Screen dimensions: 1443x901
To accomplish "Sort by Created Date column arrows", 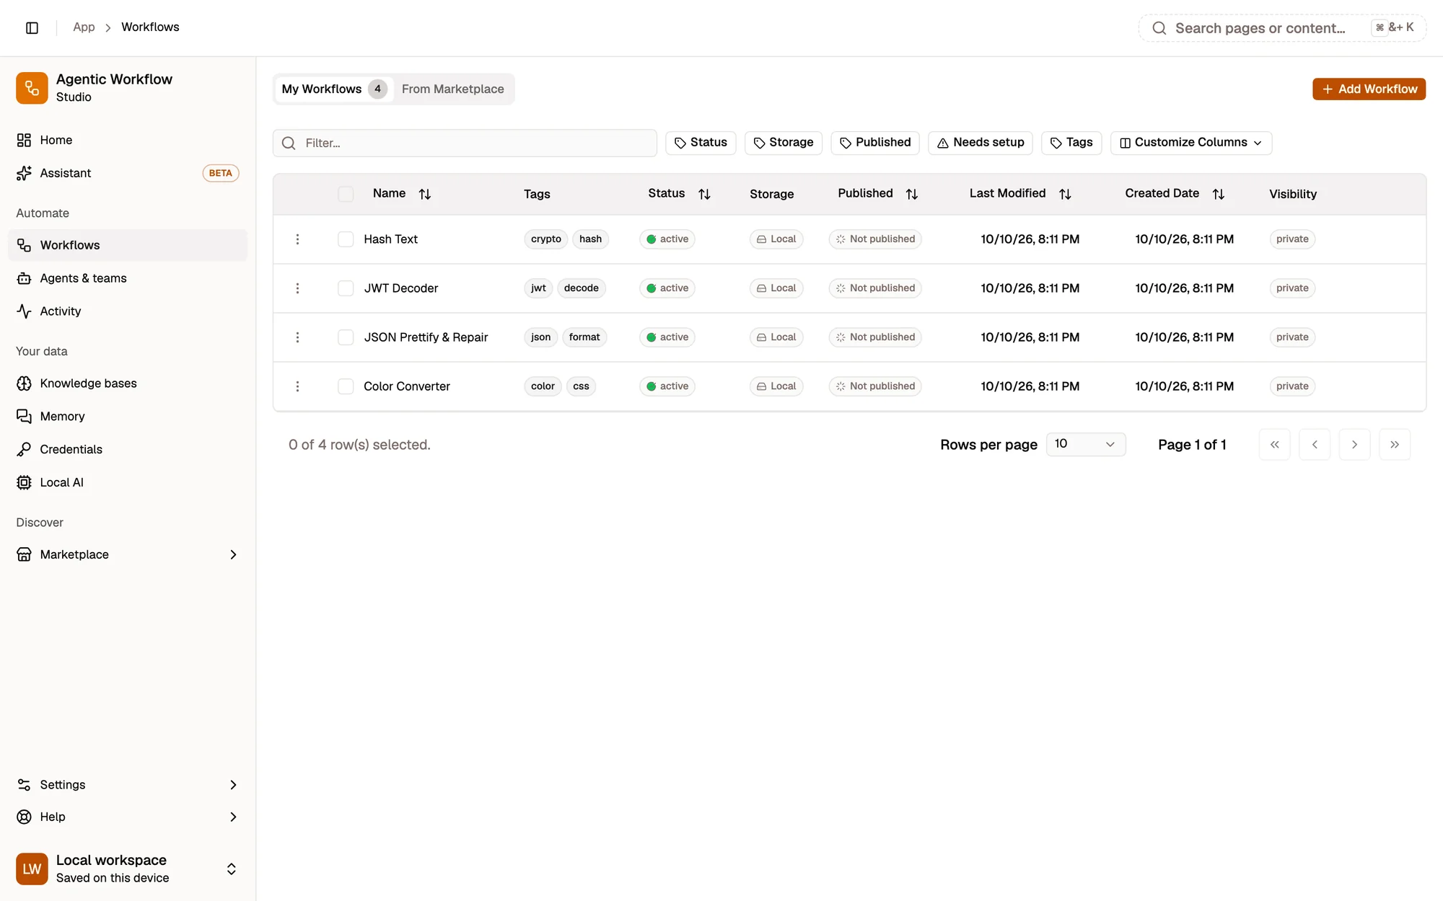I will (1219, 194).
